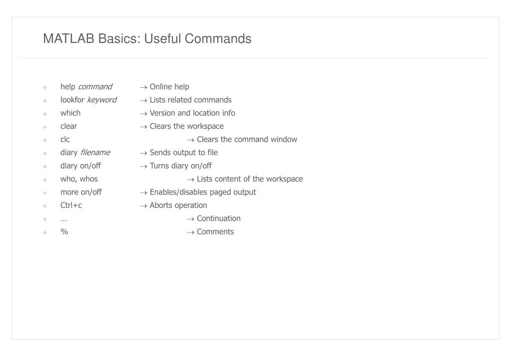Click the 'Version and location info' text

coord(192,113)
